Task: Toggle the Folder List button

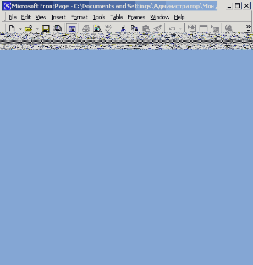Action: coord(71,29)
